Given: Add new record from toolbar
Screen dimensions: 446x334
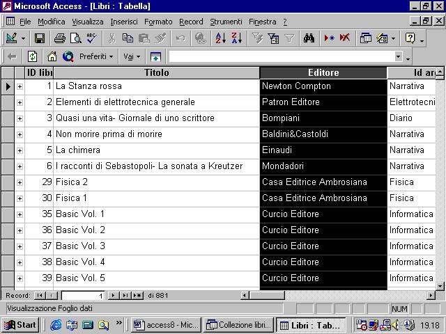Looking at the screenshot, I should [329, 38].
